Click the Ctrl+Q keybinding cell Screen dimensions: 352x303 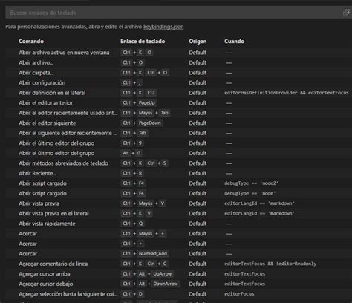pyautogui.click(x=133, y=224)
